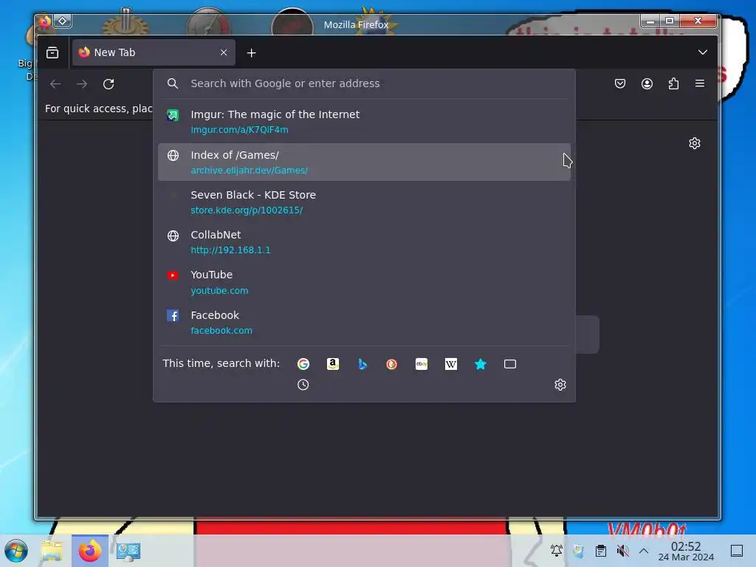
Task: Close the New Tab tab
Action: (x=224, y=52)
